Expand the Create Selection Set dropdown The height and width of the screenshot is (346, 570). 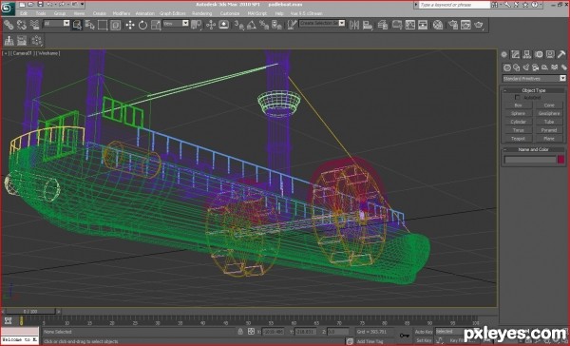(x=322, y=23)
